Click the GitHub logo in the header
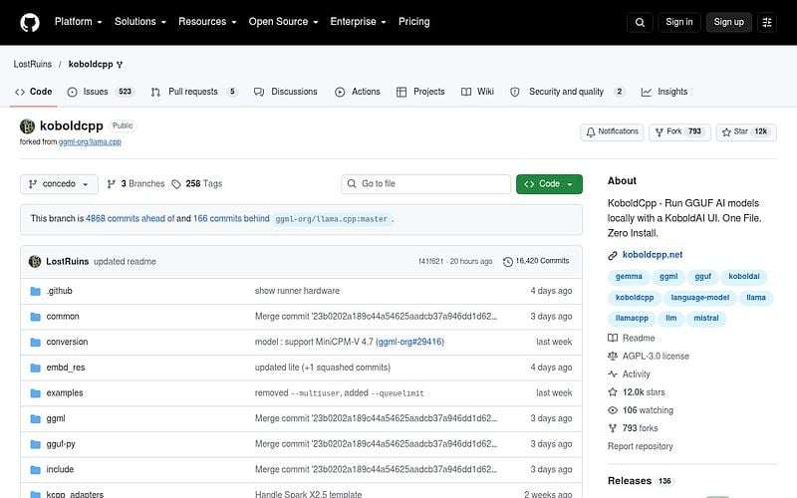Viewport: 797px width, 498px height. point(30,22)
